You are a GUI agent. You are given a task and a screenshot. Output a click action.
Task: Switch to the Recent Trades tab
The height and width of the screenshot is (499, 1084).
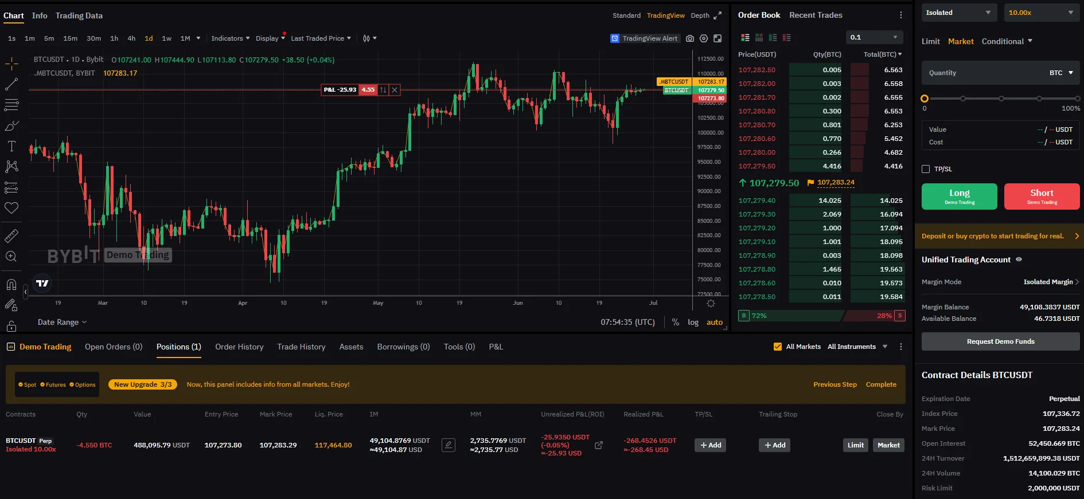(x=816, y=15)
